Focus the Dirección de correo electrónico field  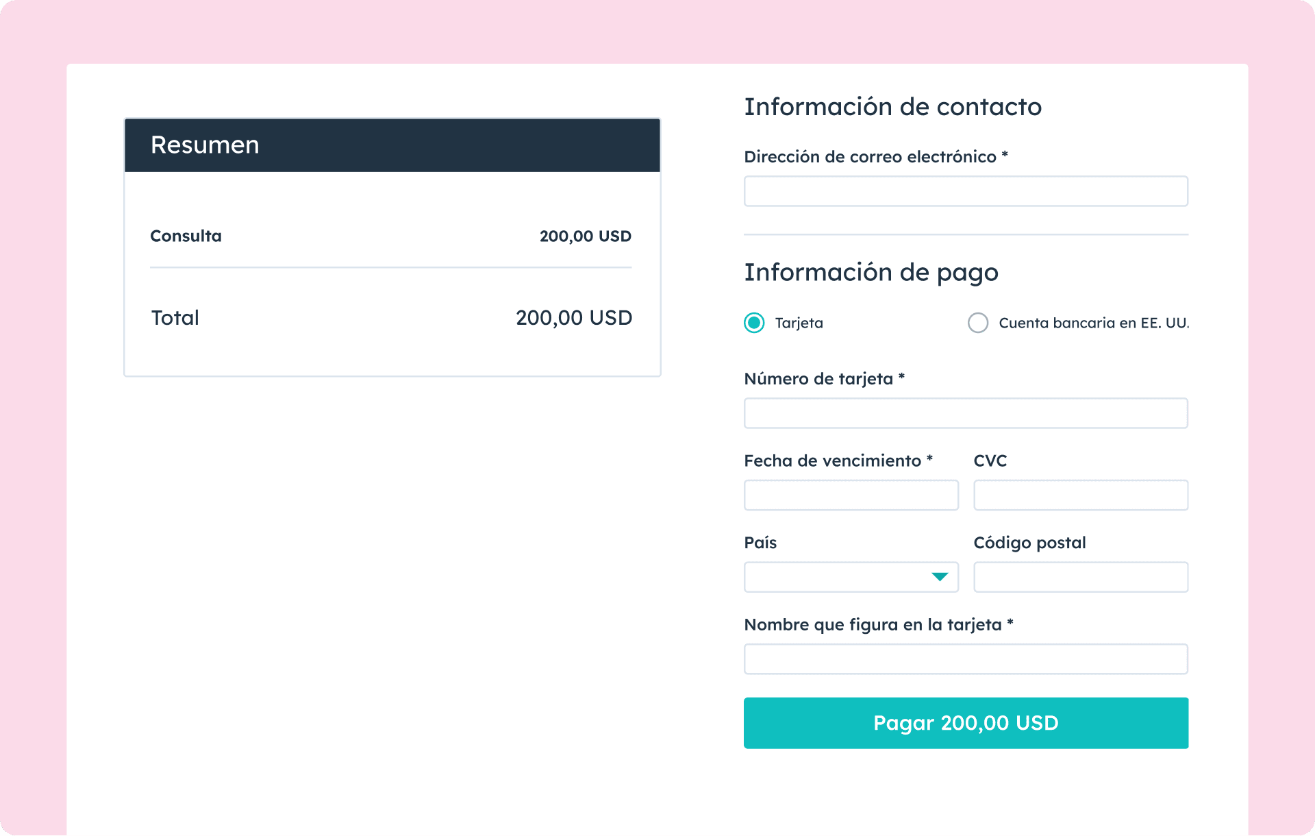(x=966, y=191)
